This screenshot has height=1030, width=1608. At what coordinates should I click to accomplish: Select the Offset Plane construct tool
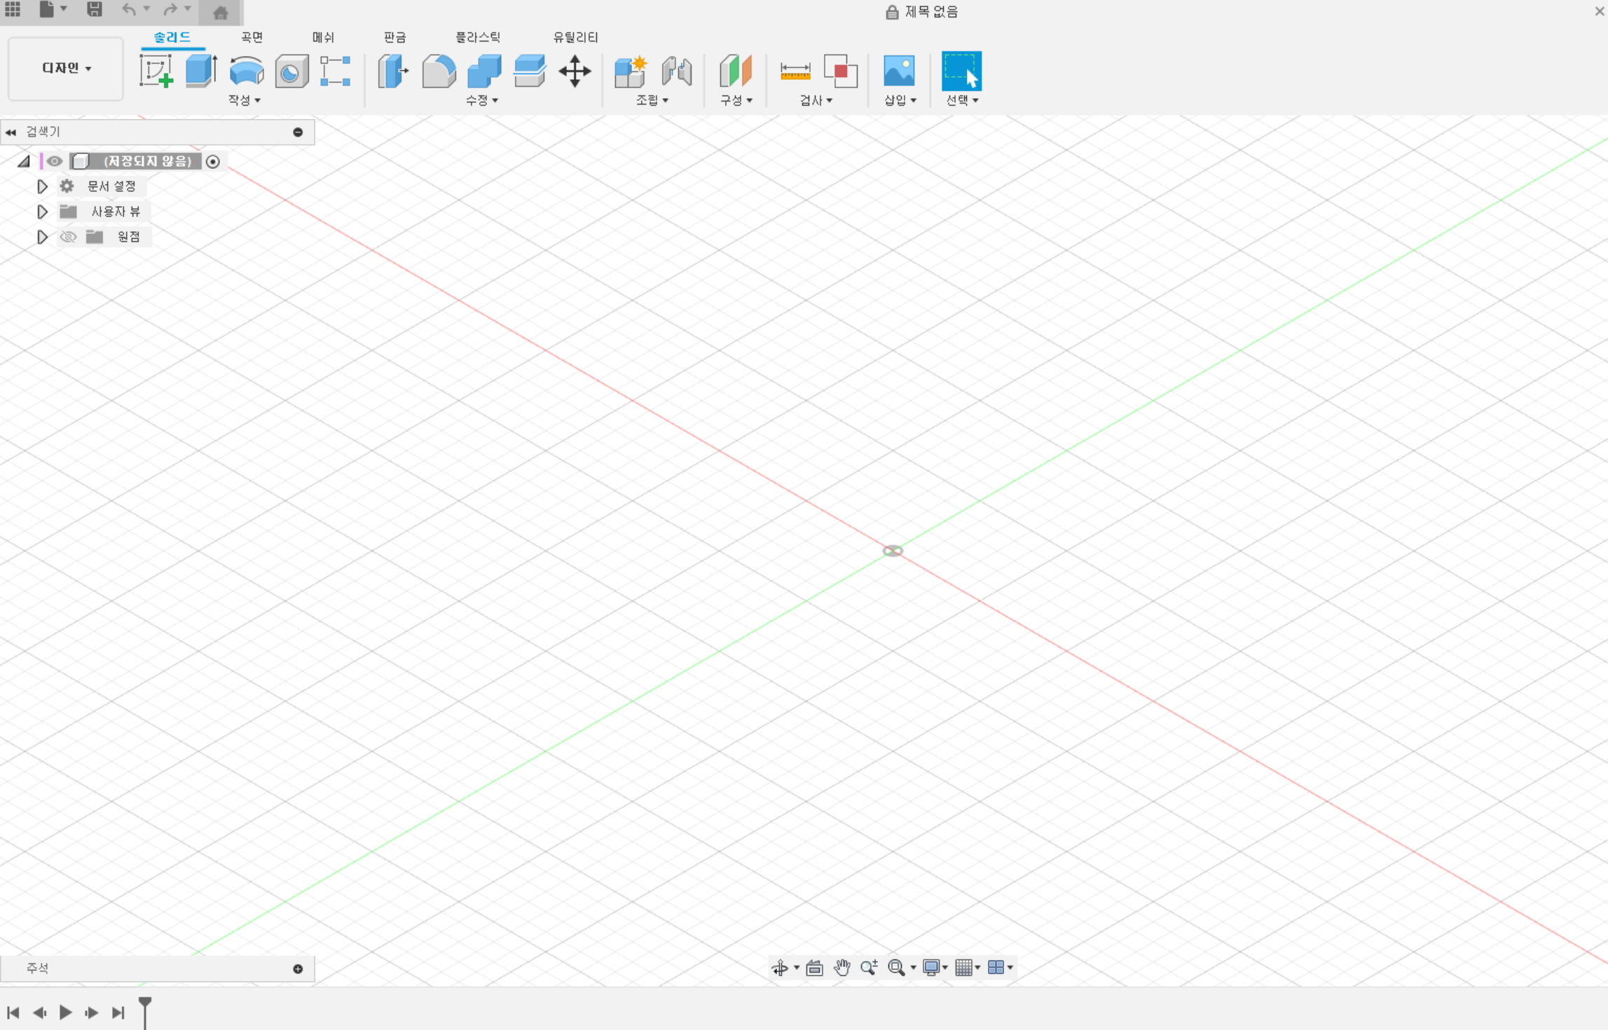[x=736, y=71]
